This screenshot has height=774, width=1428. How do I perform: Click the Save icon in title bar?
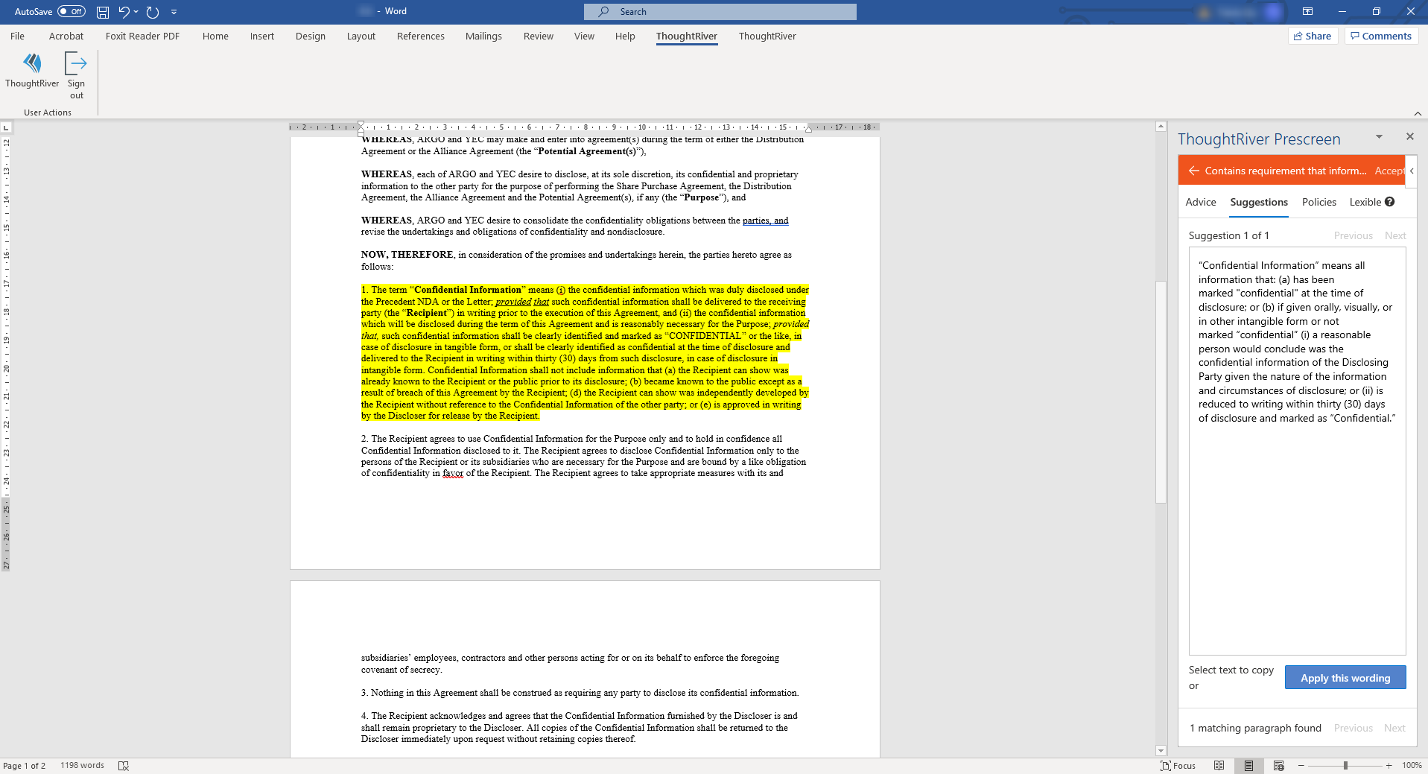coord(103,12)
